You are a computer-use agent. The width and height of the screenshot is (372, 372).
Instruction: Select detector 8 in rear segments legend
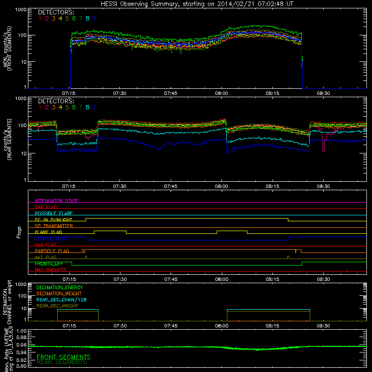[x=87, y=107]
